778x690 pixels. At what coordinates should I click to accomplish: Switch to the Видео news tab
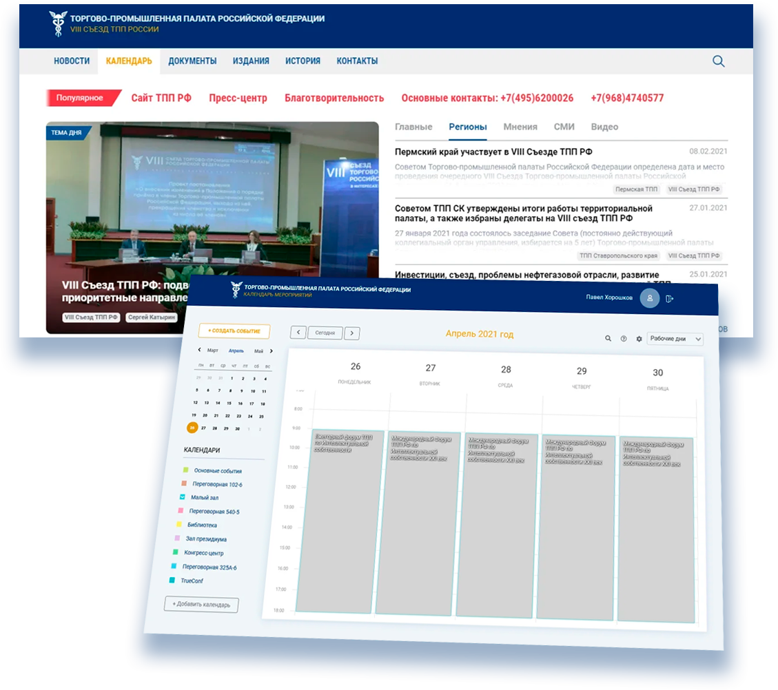click(x=604, y=127)
